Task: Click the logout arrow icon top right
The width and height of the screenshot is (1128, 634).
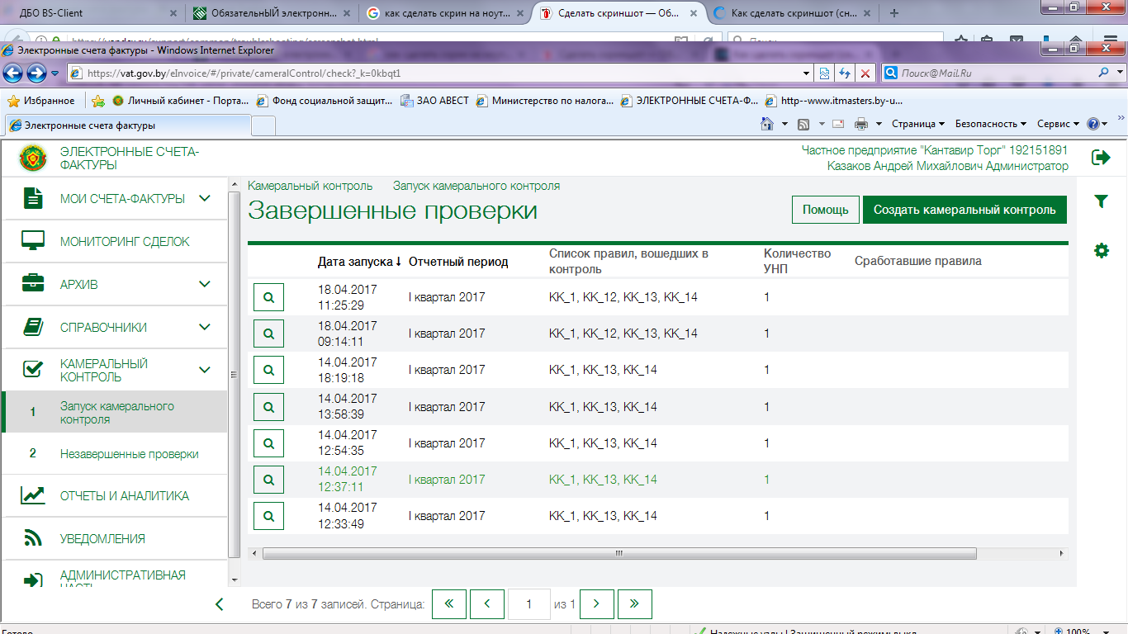Action: click(1101, 157)
